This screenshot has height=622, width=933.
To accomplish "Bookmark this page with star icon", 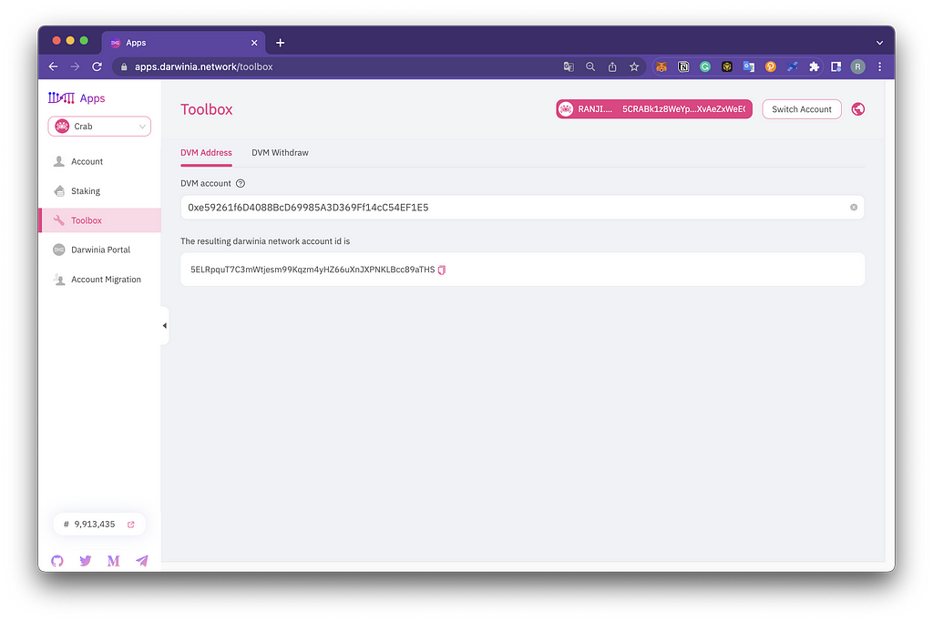I will coord(634,66).
